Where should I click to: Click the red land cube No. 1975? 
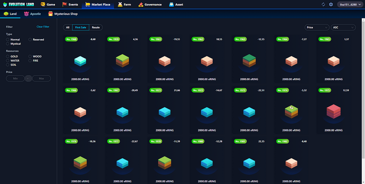334,111
